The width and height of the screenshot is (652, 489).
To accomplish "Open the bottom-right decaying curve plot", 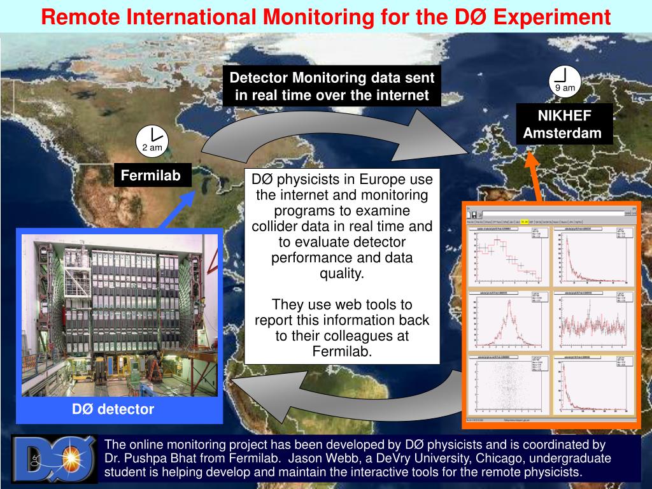I will (594, 385).
